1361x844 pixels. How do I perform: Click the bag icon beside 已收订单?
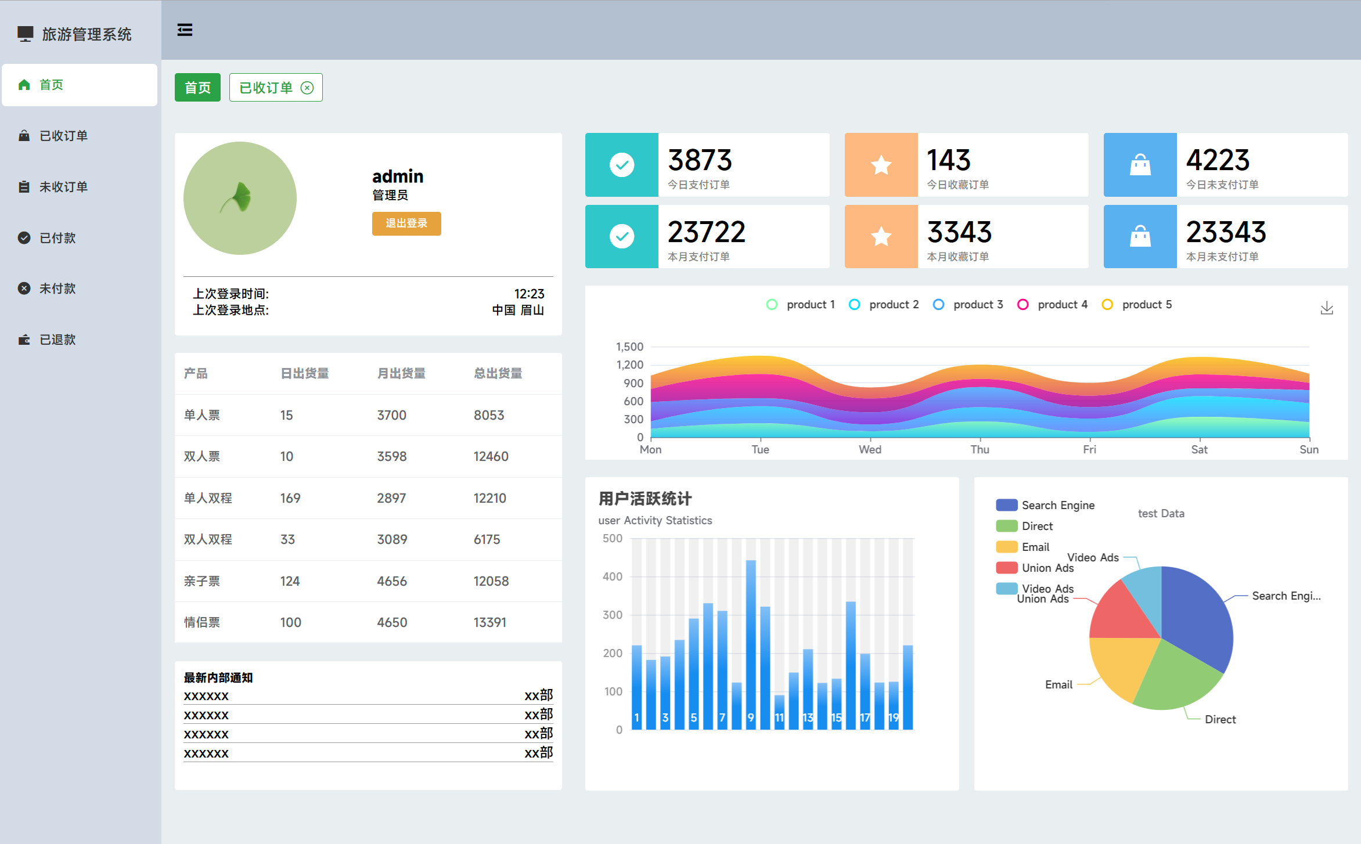[24, 136]
